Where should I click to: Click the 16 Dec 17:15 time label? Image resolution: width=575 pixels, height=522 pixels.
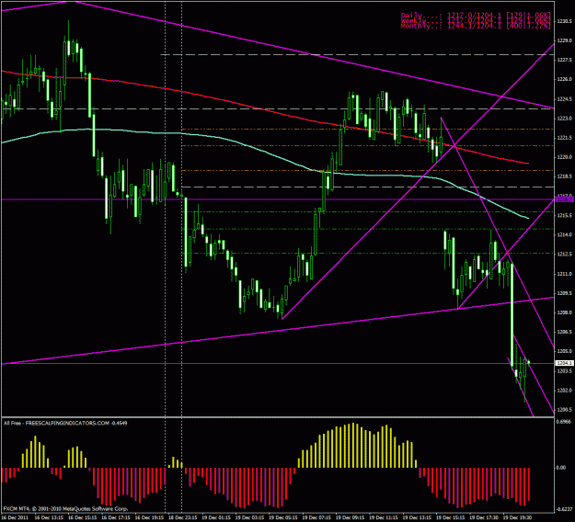[116, 517]
